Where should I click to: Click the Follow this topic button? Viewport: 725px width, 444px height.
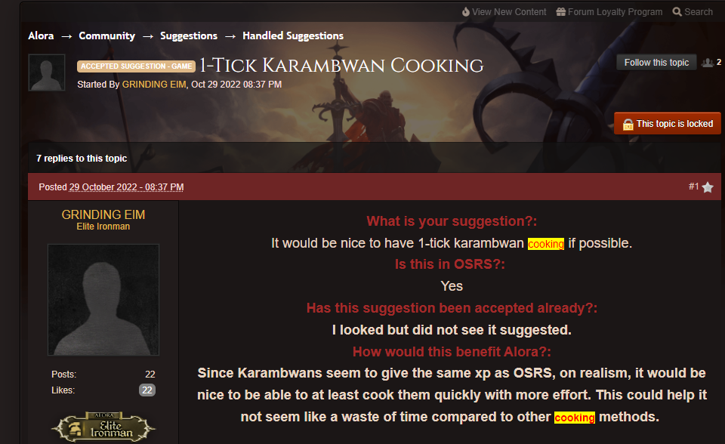coord(656,63)
